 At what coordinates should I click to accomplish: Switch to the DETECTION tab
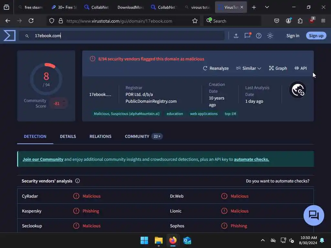coord(35,137)
